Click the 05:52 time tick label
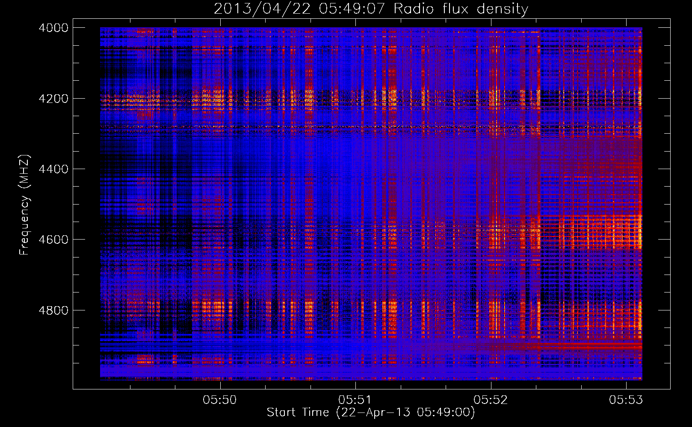Screen dimensions: 692x427 491,400
